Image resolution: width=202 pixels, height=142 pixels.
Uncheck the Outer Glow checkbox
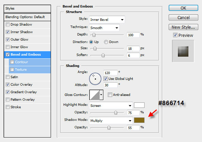[x=7, y=39]
